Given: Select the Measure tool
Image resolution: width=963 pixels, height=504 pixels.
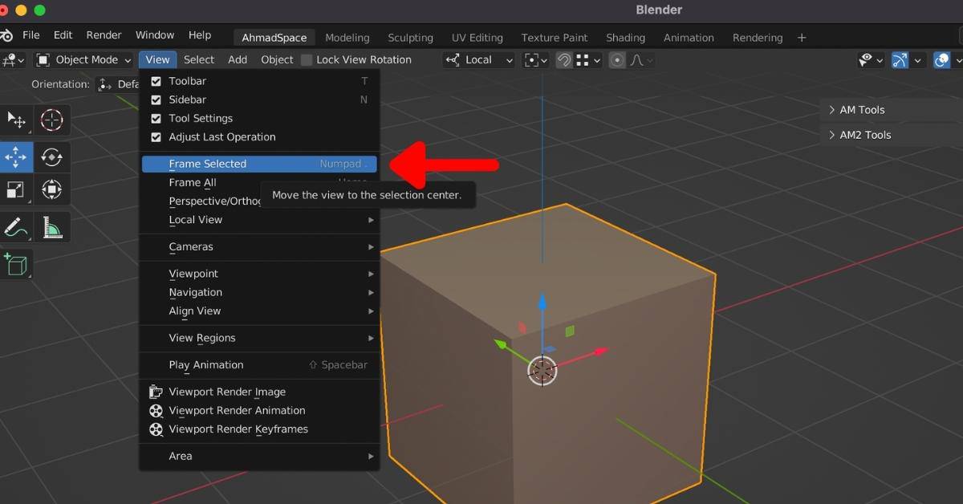Looking at the screenshot, I should [x=51, y=227].
